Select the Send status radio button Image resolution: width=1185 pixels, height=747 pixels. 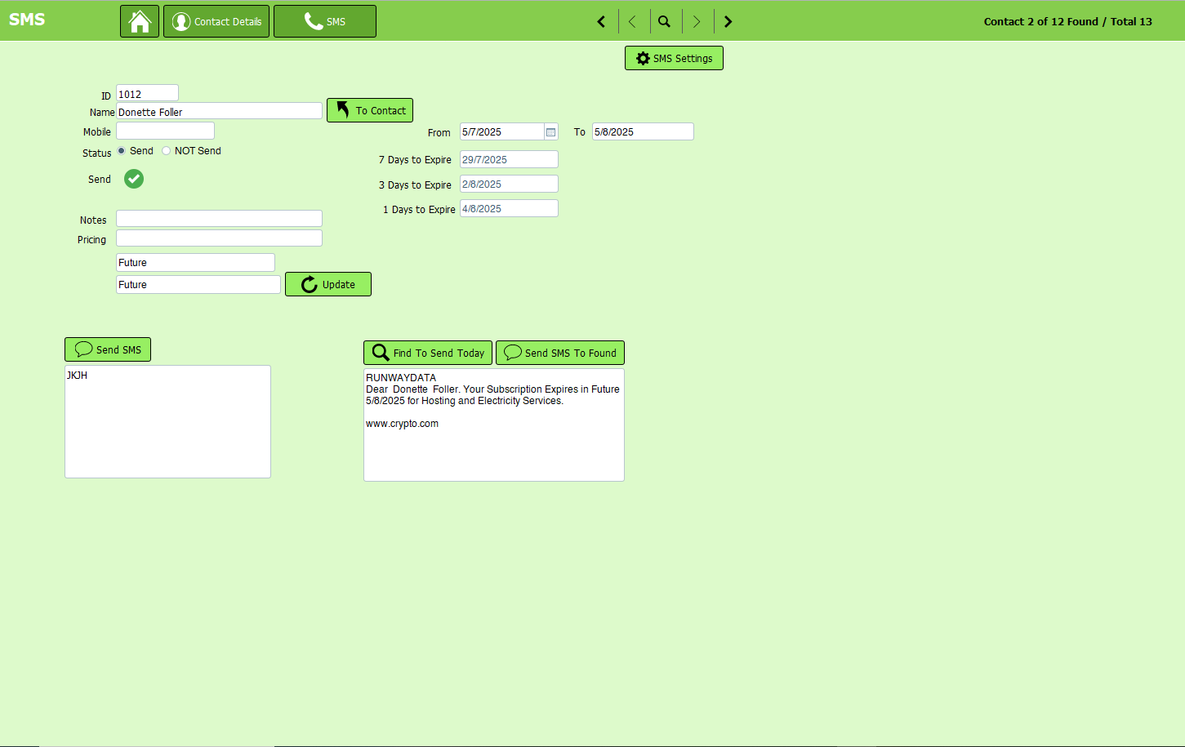coord(122,151)
